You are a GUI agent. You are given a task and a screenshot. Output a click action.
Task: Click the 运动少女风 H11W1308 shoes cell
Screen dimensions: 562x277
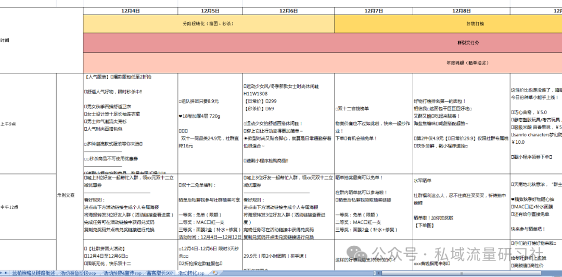[288, 124]
